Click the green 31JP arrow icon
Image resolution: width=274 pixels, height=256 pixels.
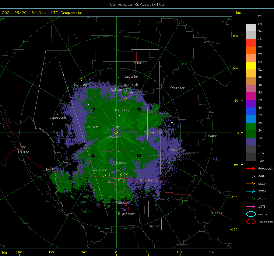coord(251,199)
